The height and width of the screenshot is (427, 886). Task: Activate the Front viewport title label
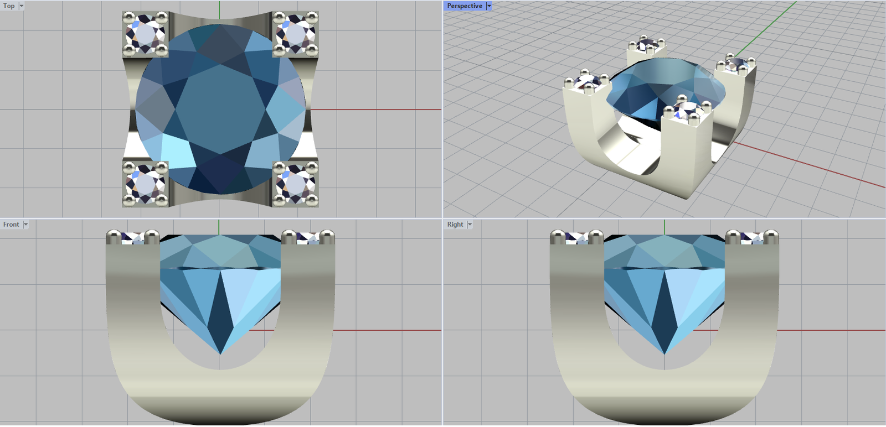point(11,225)
